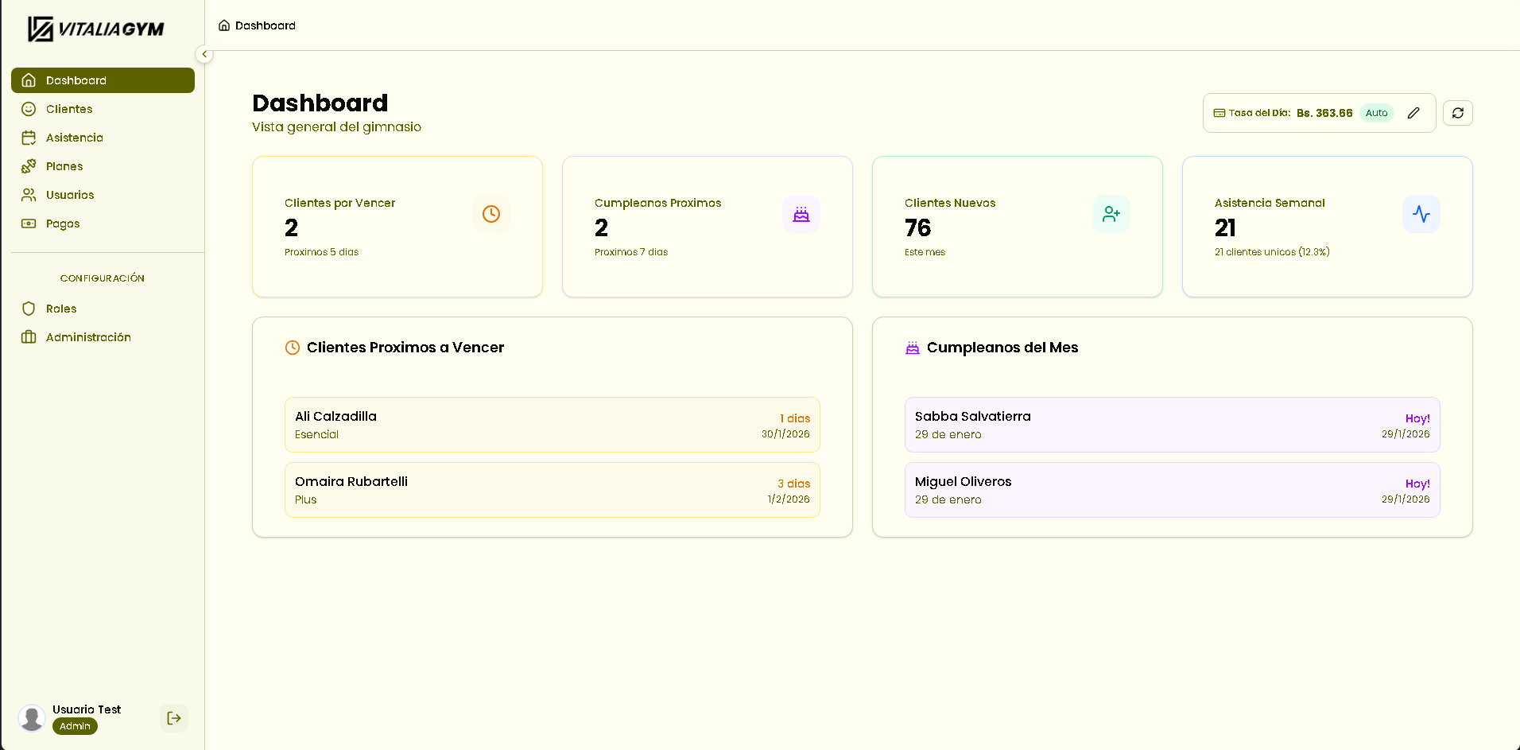
Task: Open the Administración settings
Action: 103,337
